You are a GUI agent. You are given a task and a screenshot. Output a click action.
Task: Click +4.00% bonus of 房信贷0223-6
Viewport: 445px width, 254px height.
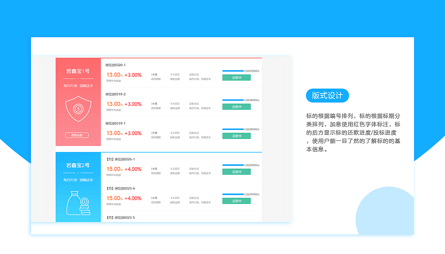click(133, 198)
